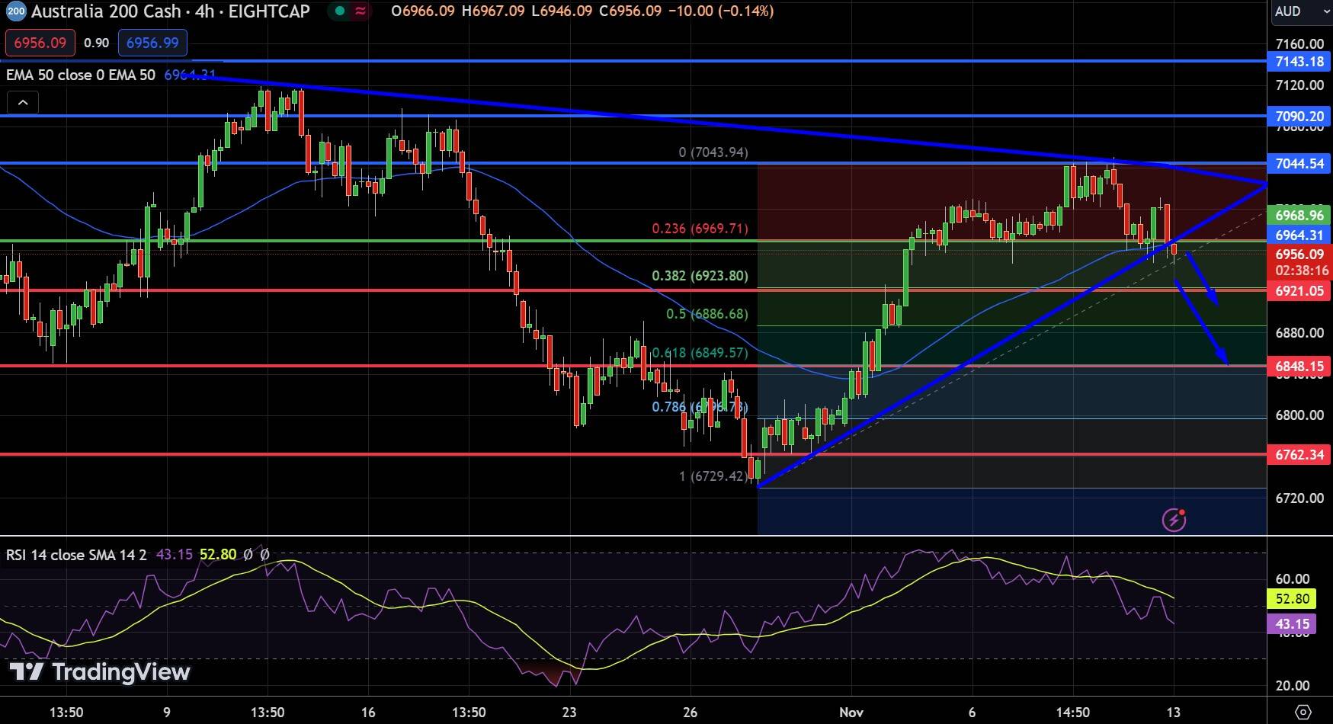The image size is (1333, 724).
Task: Click the 7090.20 price label on axis
Action: point(1299,117)
